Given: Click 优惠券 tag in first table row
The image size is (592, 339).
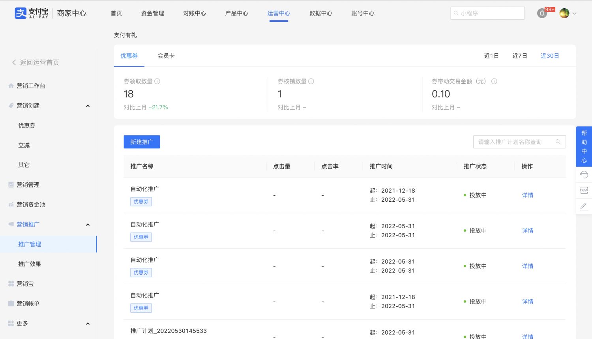Looking at the screenshot, I should click(141, 202).
